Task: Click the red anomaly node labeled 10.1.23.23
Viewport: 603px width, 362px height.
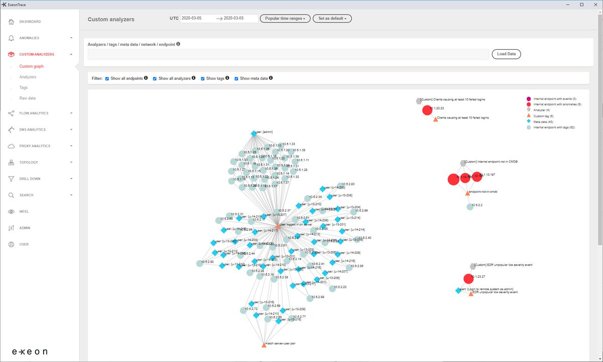Action: click(428, 109)
